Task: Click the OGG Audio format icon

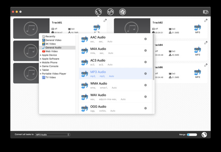Action: click(85, 109)
